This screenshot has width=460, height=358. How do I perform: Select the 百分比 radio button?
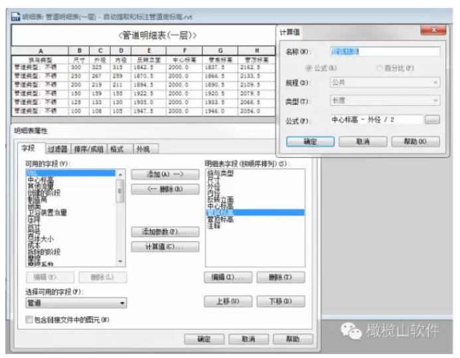pyautogui.click(x=379, y=68)
